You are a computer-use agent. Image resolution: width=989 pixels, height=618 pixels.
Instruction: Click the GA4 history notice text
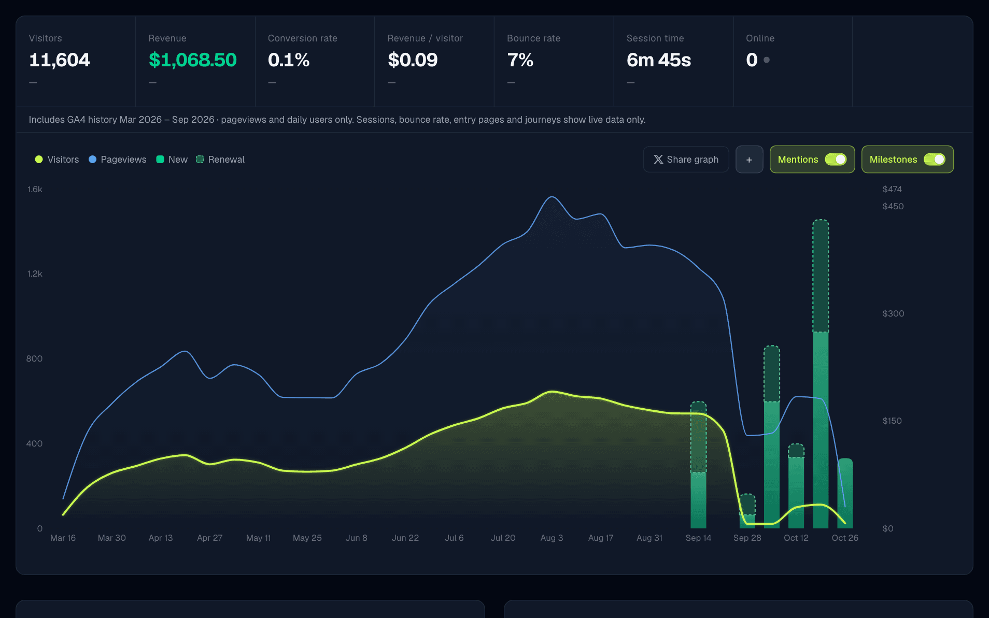coord(337,120)
